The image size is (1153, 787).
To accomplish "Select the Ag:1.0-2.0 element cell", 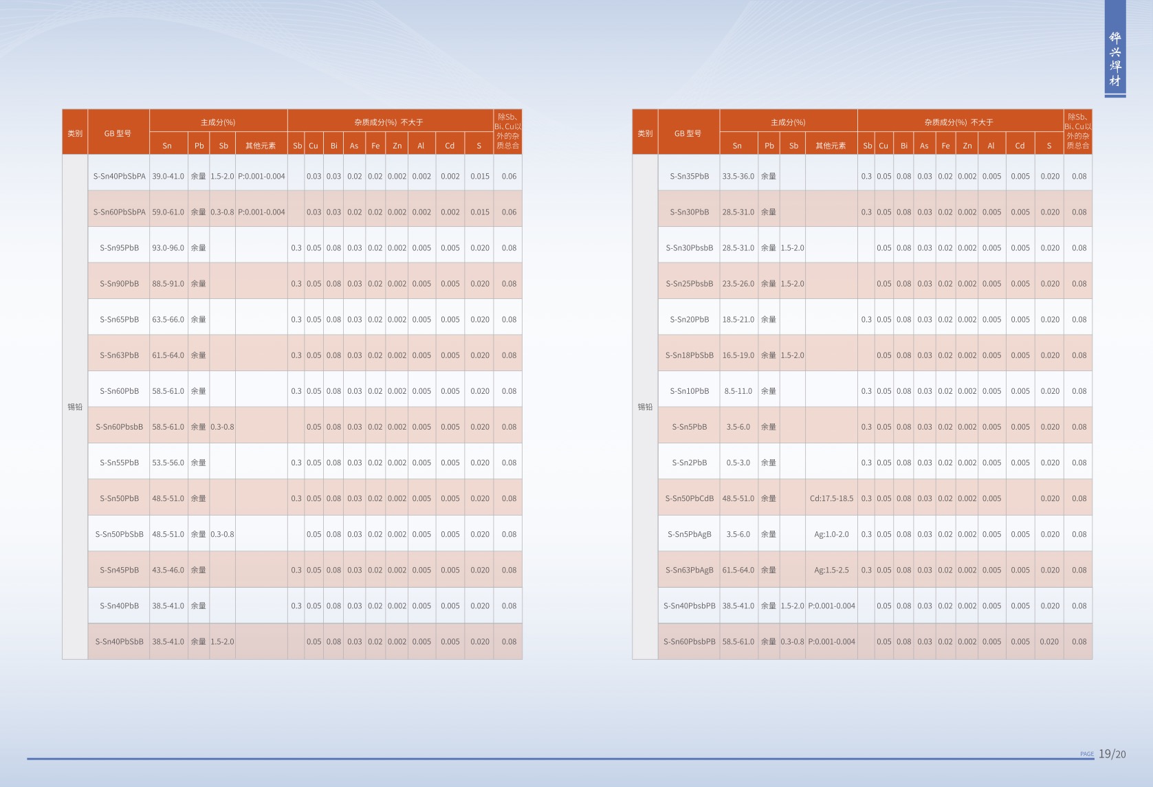I will tap(831, 534).
